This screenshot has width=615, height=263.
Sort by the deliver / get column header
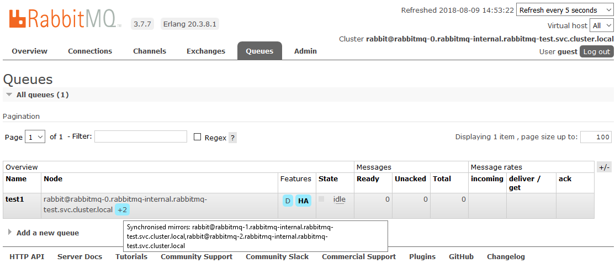coord(525,183)
